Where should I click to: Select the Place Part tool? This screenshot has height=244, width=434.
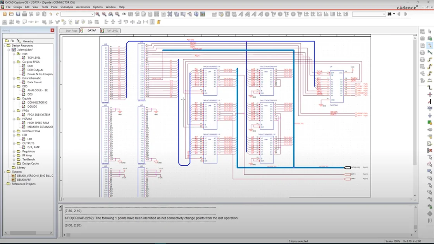point(429,37)
